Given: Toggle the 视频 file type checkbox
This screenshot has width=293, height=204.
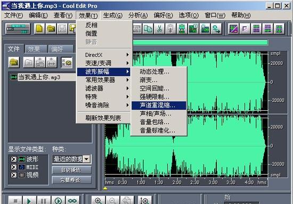Looking at the screenshot, I should point(14,175).
